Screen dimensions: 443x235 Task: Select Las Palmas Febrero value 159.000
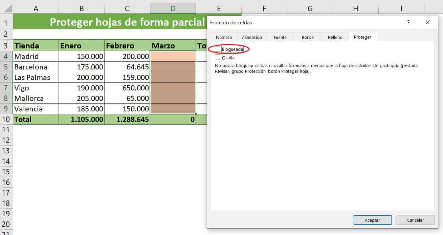[127, 77]
